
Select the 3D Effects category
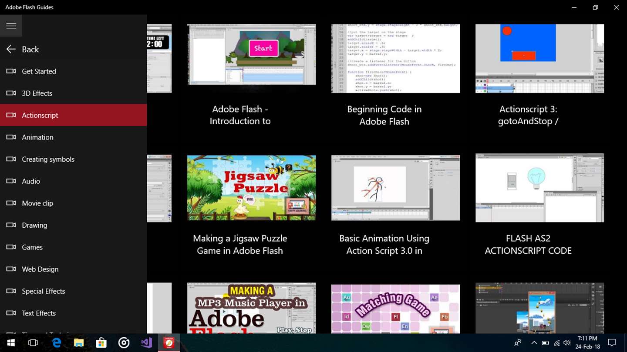click(x=74, y=93)
